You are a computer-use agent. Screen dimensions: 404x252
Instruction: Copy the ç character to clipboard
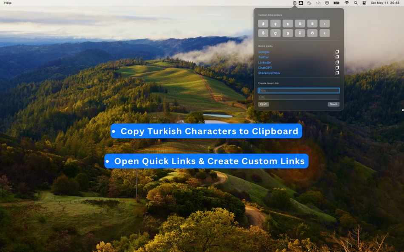coord(276,23)
